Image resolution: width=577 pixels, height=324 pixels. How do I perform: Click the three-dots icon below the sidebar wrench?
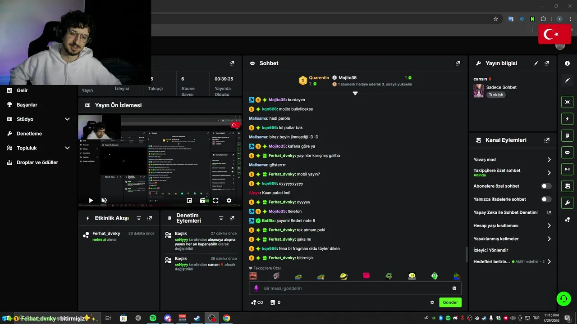(567, 220)
